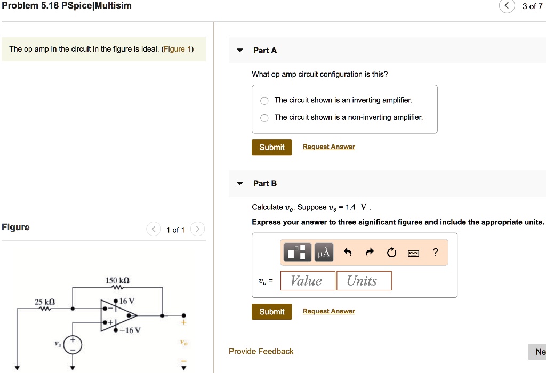Viewport: 546px width, 373px height.
Task: Submit the Part A answer
Action: coord(271,147)
